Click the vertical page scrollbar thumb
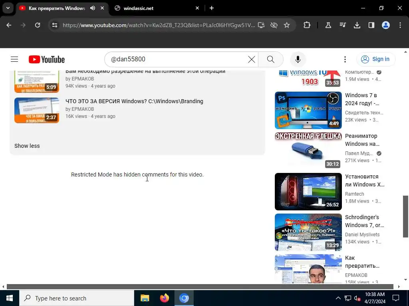 tap(405, 216)
